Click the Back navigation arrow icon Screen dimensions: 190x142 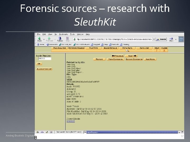39,38
